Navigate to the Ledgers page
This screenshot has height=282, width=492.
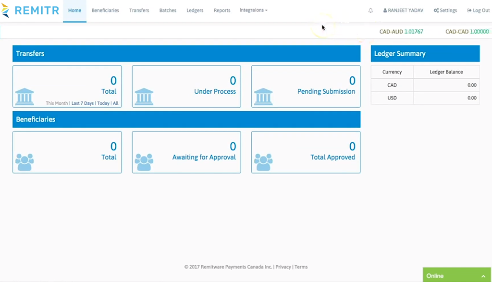(x=195, y=11)
